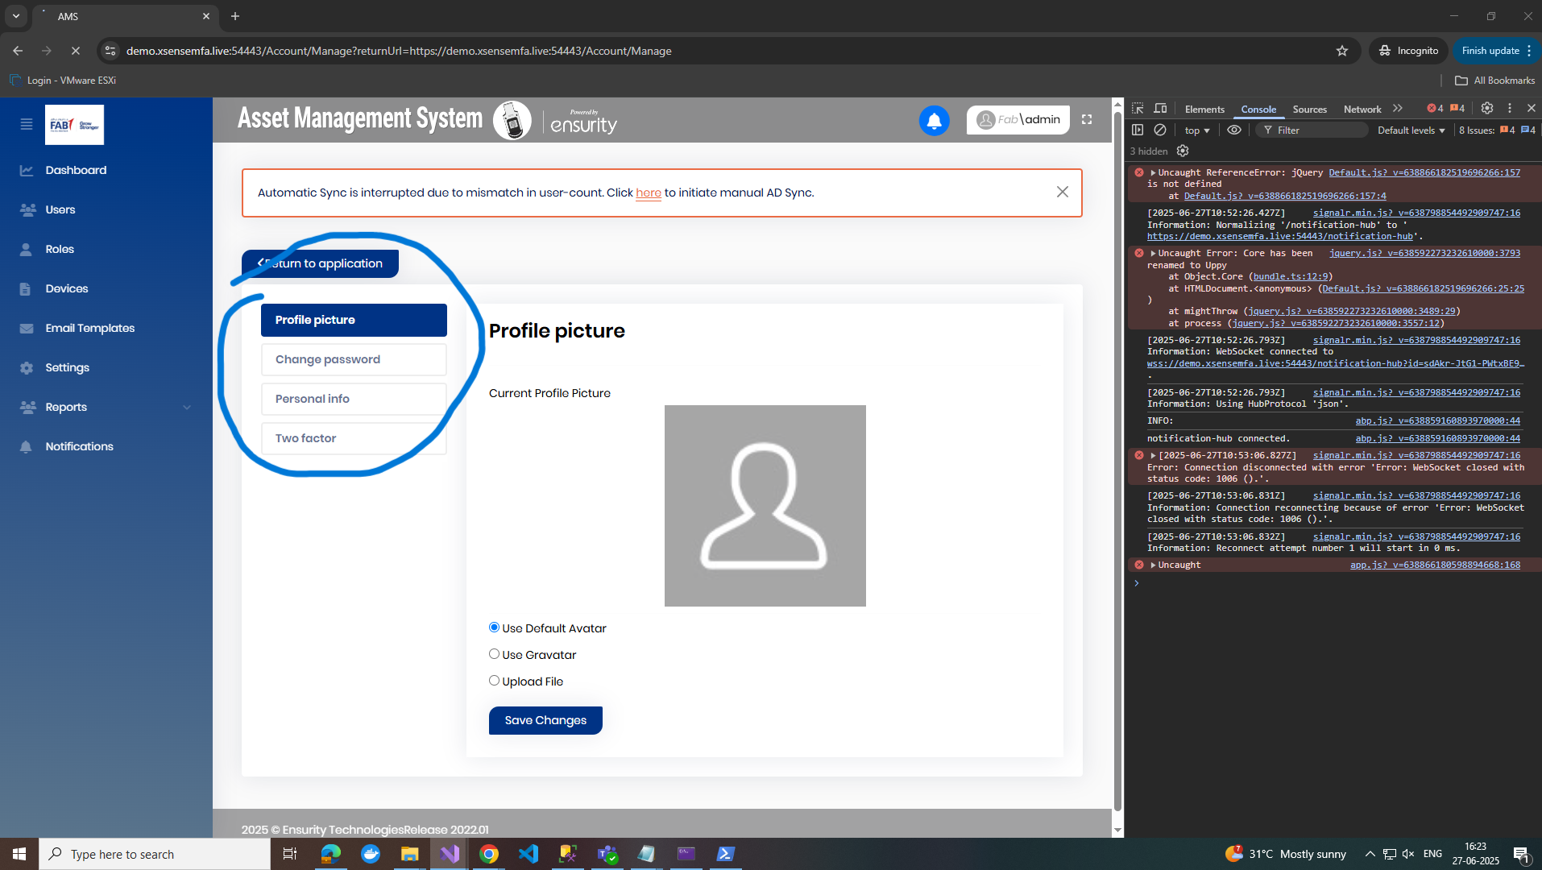This screenshot has width=1542, height=870.
Task: Toggle device toolbar icon in DevTools
Action: (x=1160, y=109)
